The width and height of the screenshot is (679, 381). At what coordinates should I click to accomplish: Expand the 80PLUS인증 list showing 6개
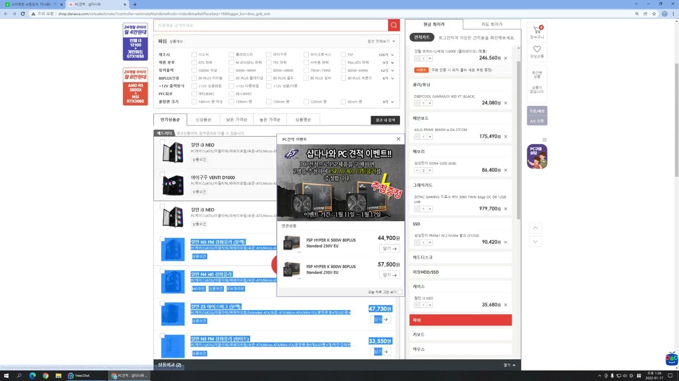tap(388, 78)
